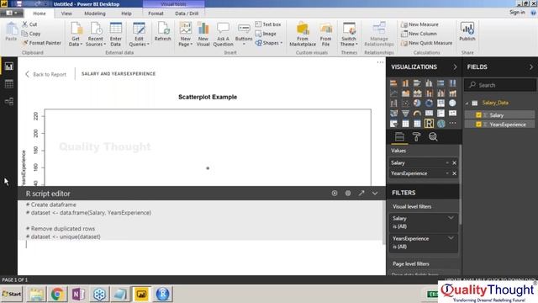Open R script options gear
Viewport: 538px width, 303px height.
[x=348, y=194]
